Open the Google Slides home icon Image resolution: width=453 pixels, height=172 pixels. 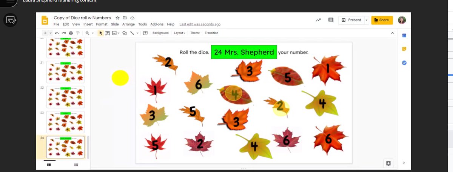45,20
